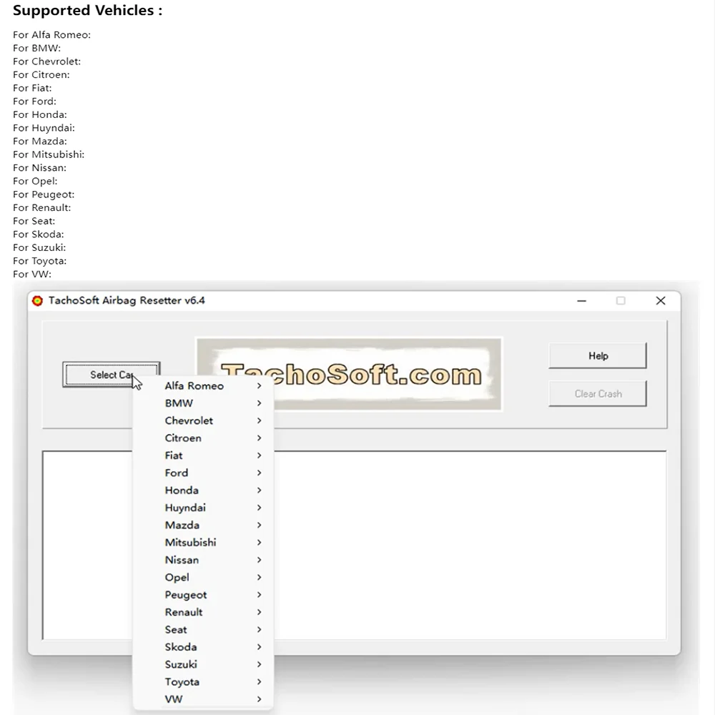Click the "Supported Vehicles :" heading

click(x=87, y=11)
